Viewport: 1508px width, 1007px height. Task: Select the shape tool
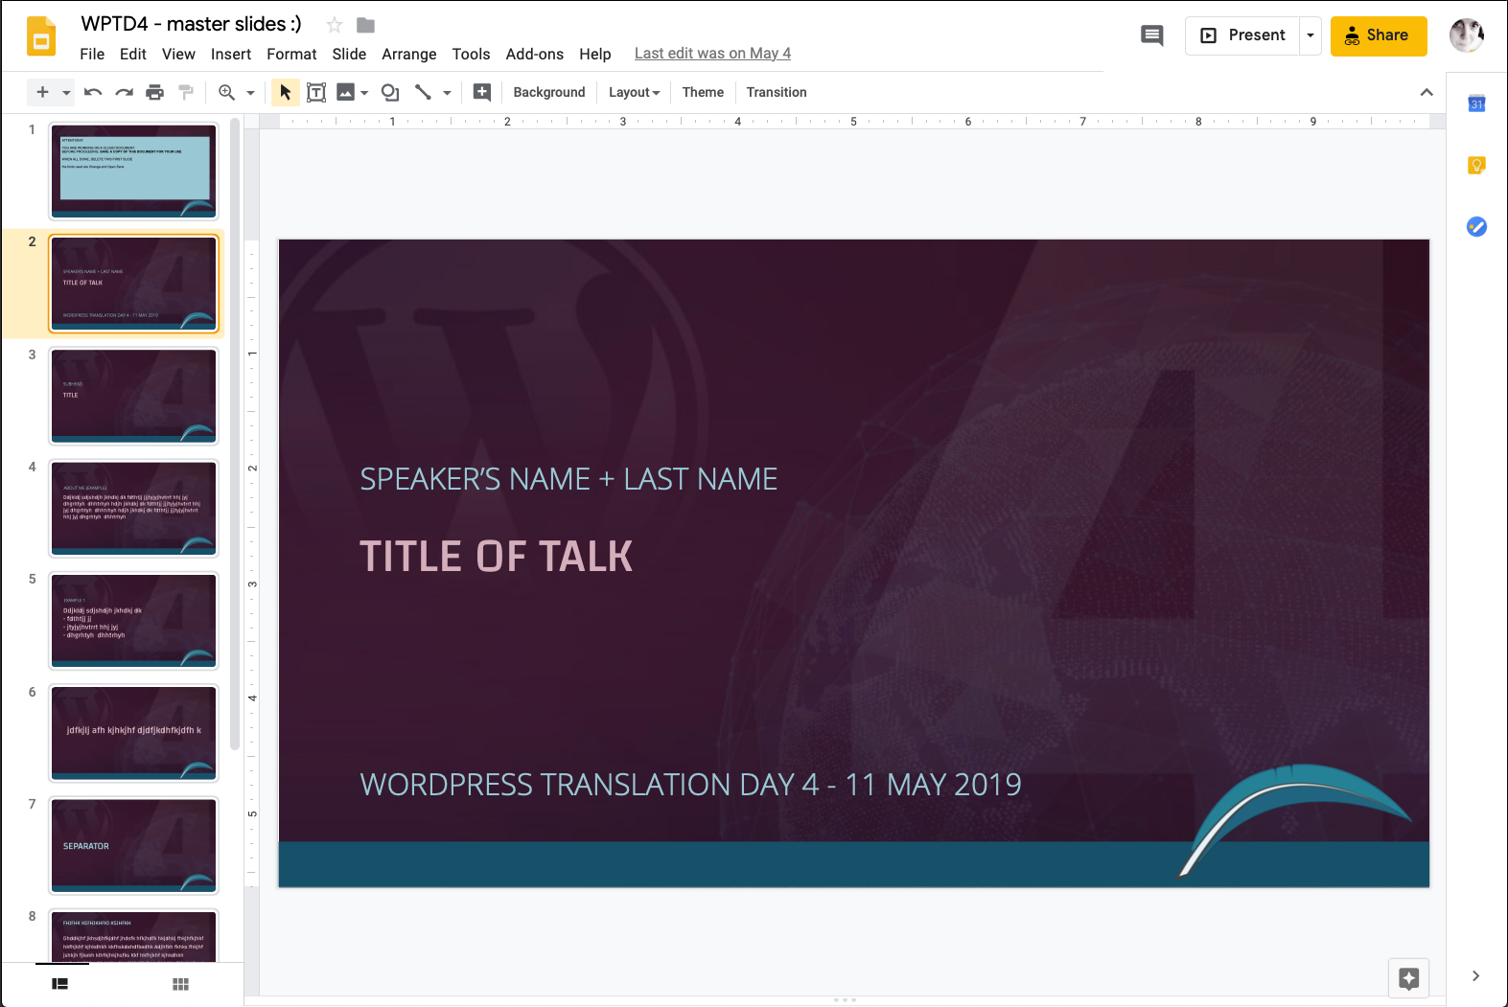coord(390,92)
